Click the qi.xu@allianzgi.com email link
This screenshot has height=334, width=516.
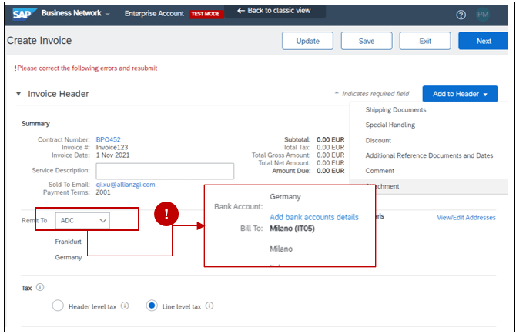pyautogui.click(x=126, y=185)
